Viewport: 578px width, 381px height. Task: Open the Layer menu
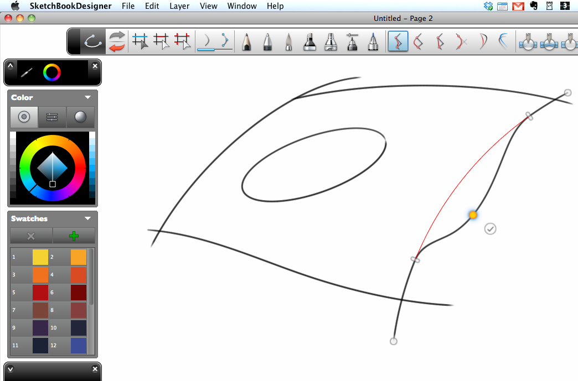pyautogui.click(x=179, y=6)
